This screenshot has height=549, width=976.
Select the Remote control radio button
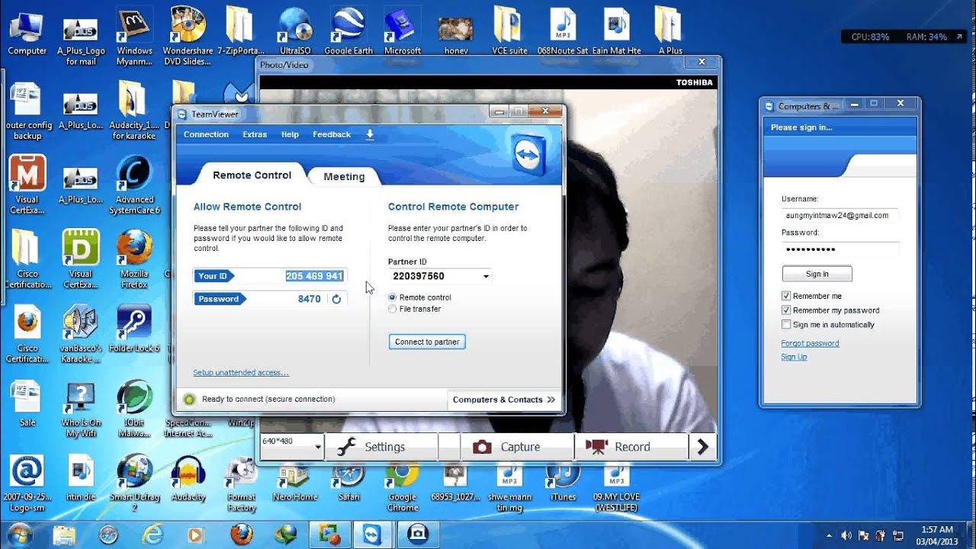coord(393,297)
